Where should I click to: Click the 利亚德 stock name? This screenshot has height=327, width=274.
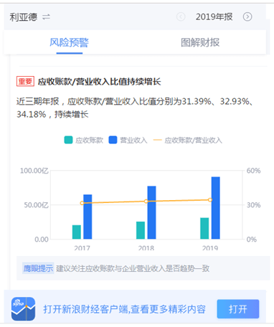click(x=24, y=17)
